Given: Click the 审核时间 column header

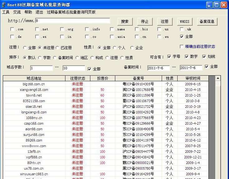Looking at the screenshot, I should 193,78.
